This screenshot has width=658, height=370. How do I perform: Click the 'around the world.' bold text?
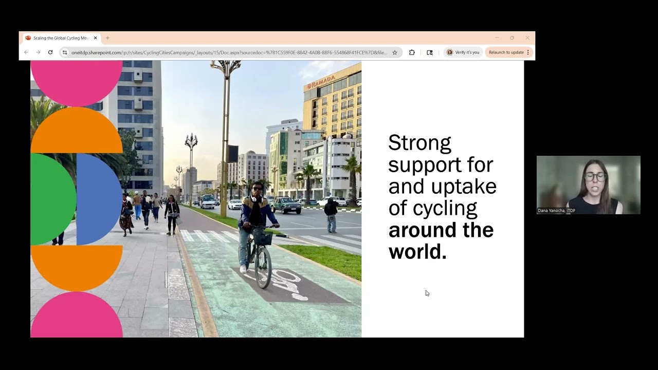pos(441,241)
